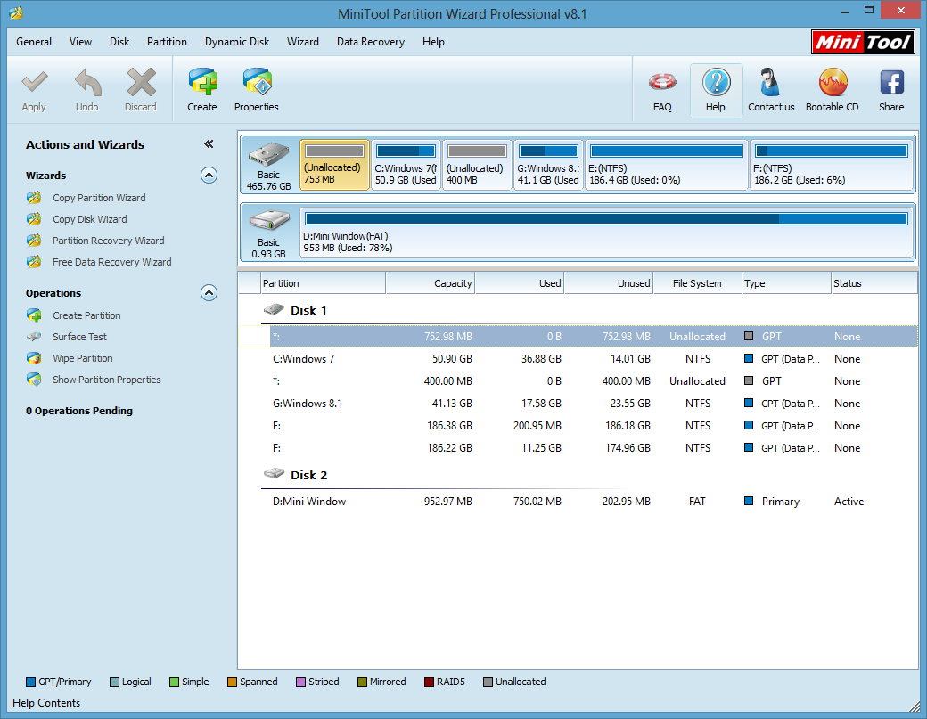
Task: Sort by File System column header
Action: click(698, 283)
